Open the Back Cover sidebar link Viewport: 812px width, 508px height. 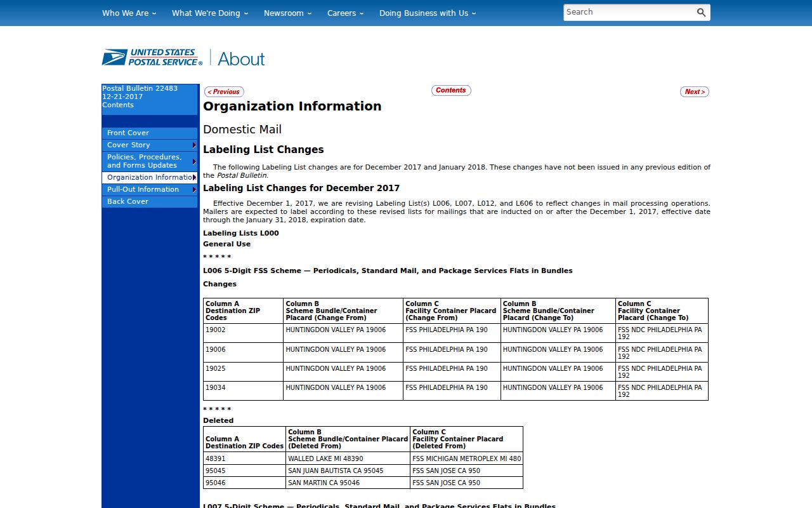(x=150, y=201)
